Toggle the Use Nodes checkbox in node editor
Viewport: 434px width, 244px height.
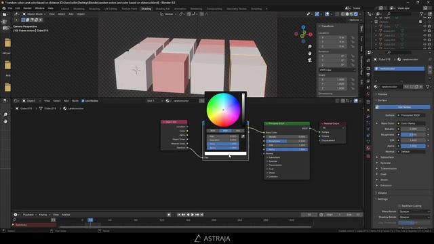[x=83, y=101]
